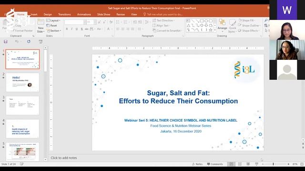Switch to Slide Sorter view icon
Screen dimensions: 305x171
tap(240, 164)
